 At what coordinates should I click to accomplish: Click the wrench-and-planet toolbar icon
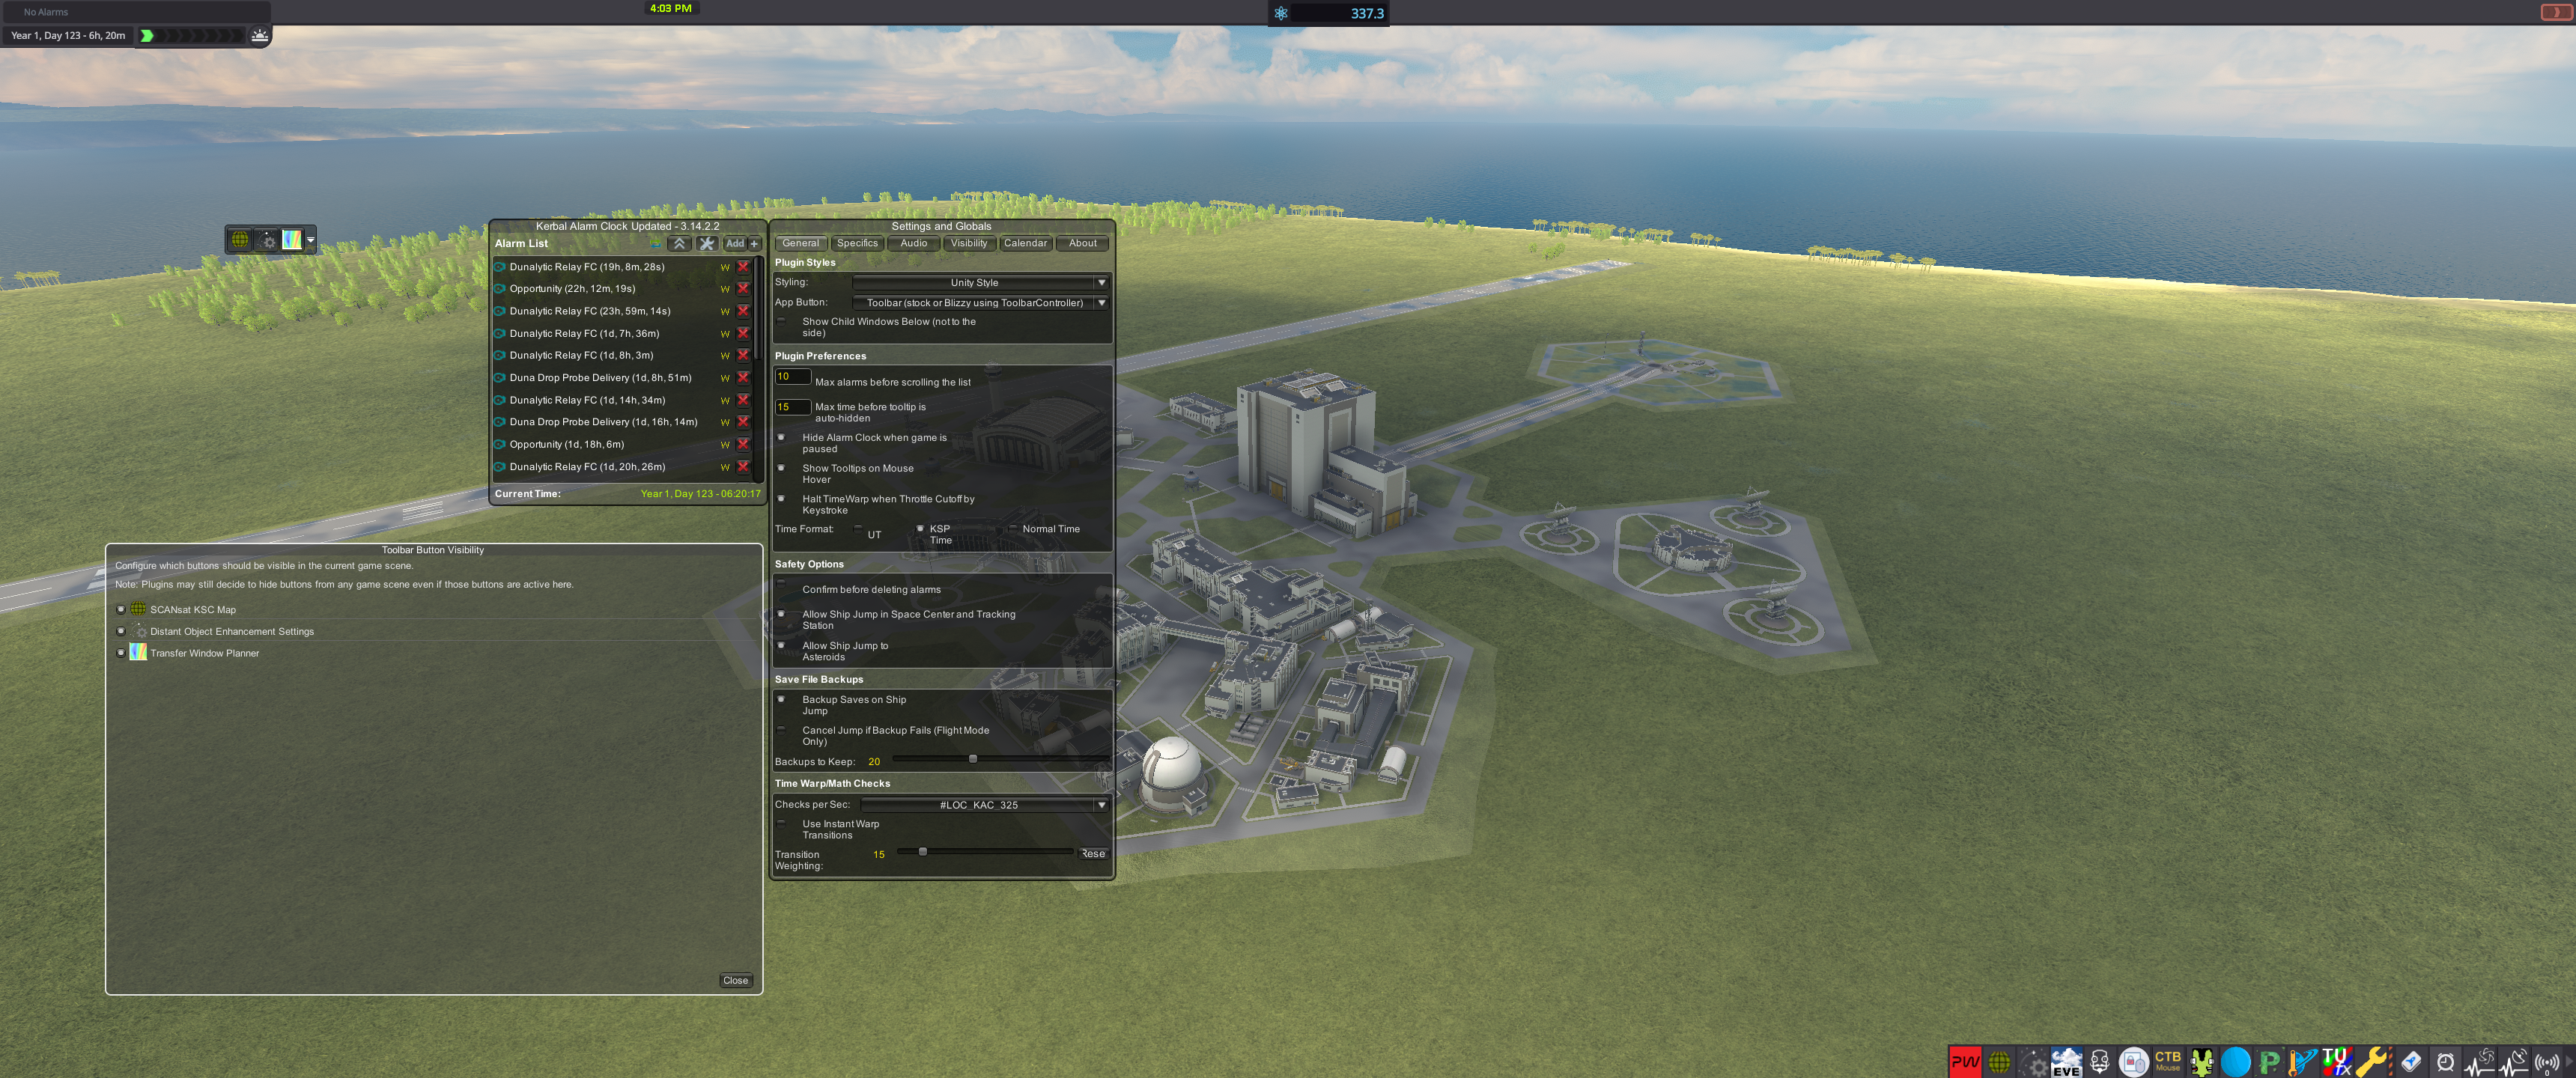2304,1061
